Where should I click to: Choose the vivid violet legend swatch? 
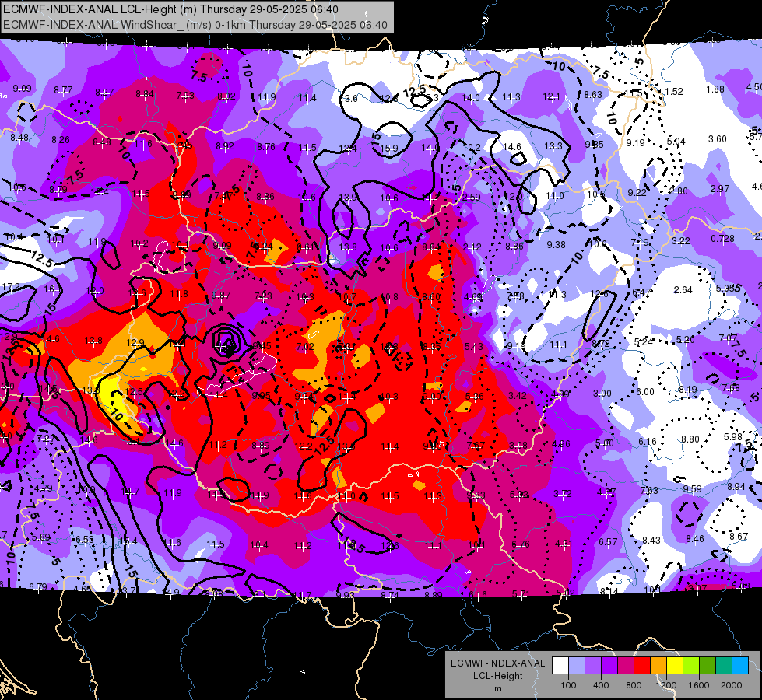609,666
